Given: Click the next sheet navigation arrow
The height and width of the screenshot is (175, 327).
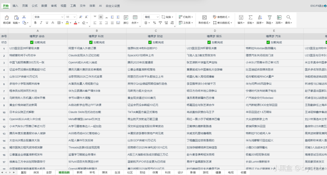Looking at the screenshot, I should coord(10,172).
